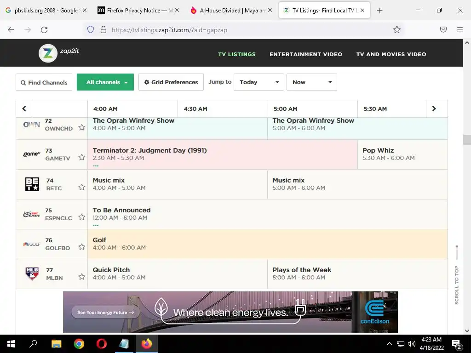
Task: Open Plays of the Week listing
Action: 357,274
